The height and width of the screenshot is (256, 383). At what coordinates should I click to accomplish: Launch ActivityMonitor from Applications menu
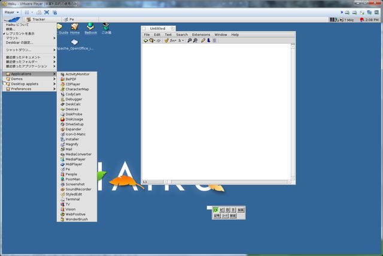(x=77, y=74)
